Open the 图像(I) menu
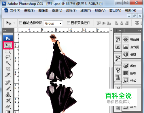This screenshot has height=113, width=144. pos(43,10)
